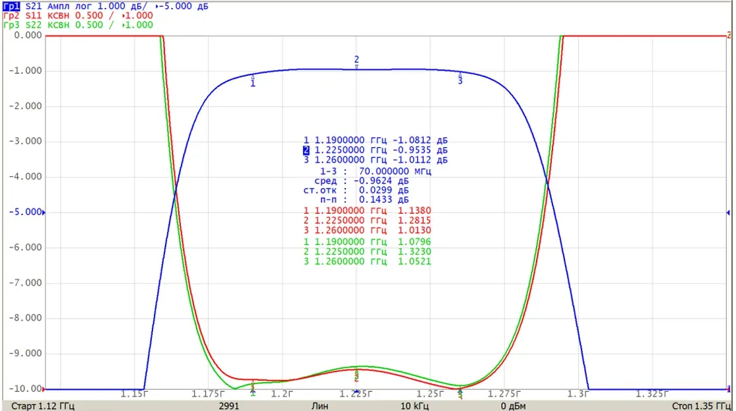Screen dimensions: 736x411
Task: Click green readout value 1.0521
Action: (x=415, y=261)
